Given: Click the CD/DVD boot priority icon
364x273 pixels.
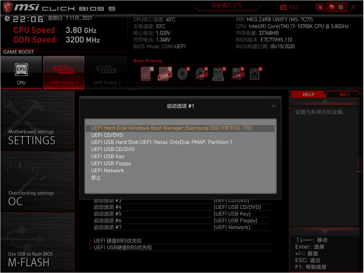Looking at the screenshot, I should pyautogui.click(x=183, y=74).
